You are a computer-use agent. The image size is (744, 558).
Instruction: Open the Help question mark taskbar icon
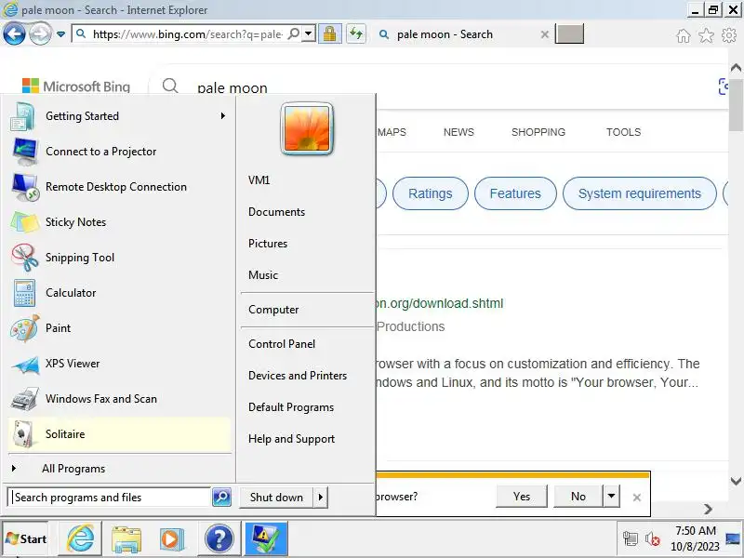(219, 538)
